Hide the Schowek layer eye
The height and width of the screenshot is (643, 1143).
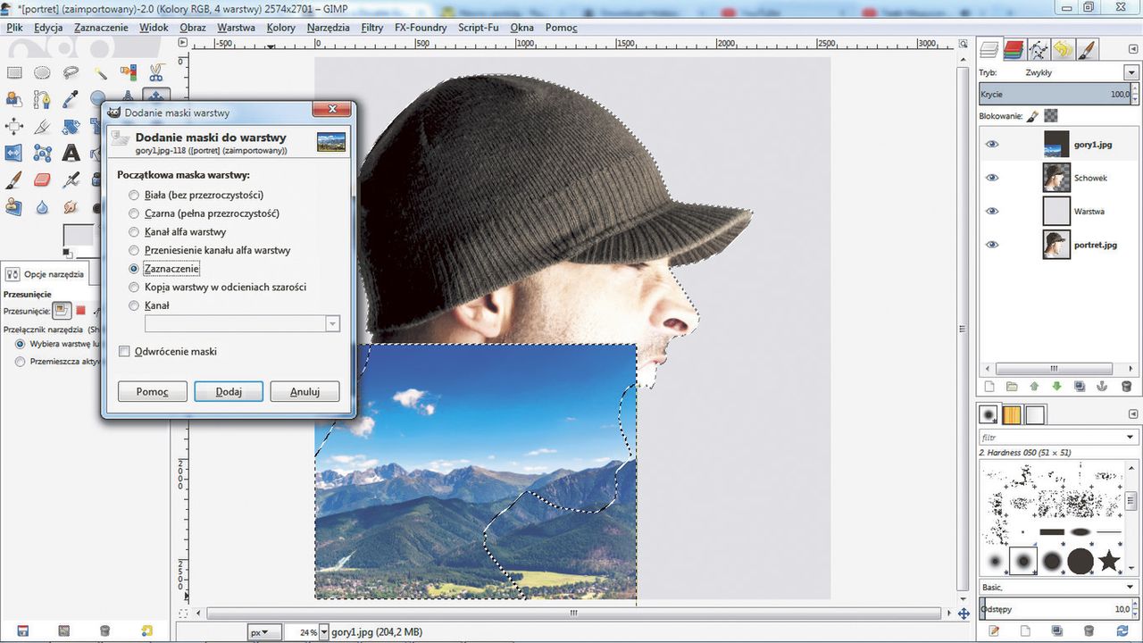[992, 177]
